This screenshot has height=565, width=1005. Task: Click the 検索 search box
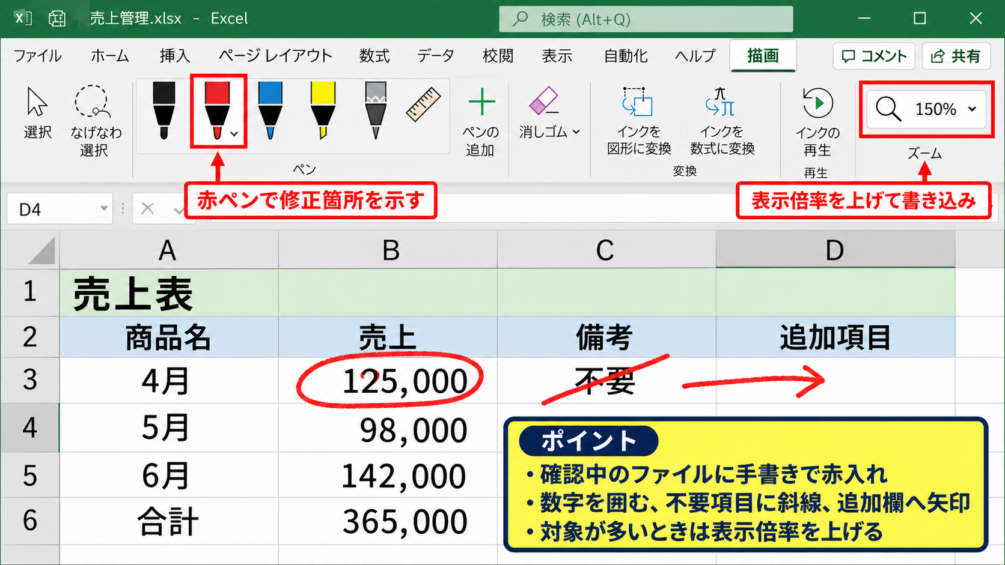point(646,19)
